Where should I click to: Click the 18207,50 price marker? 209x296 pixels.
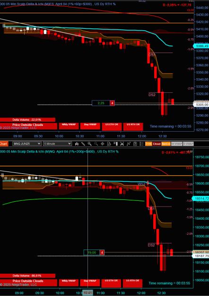click(x=200, y=252)
